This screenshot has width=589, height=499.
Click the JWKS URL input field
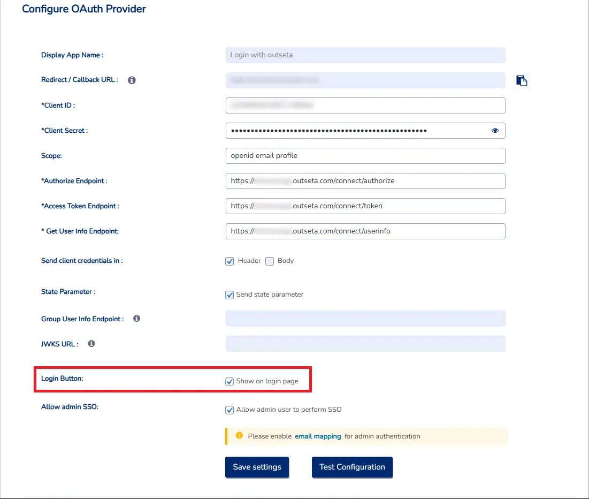click(x=365, y=344)
